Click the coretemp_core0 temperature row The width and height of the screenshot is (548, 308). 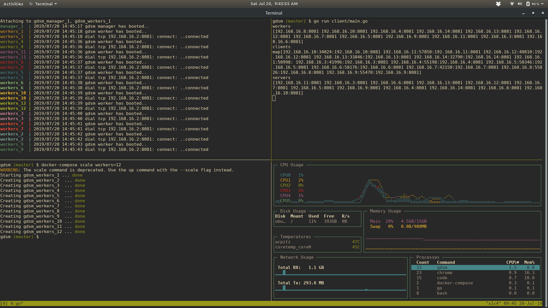pyautogui.click(x=317, y=247)
